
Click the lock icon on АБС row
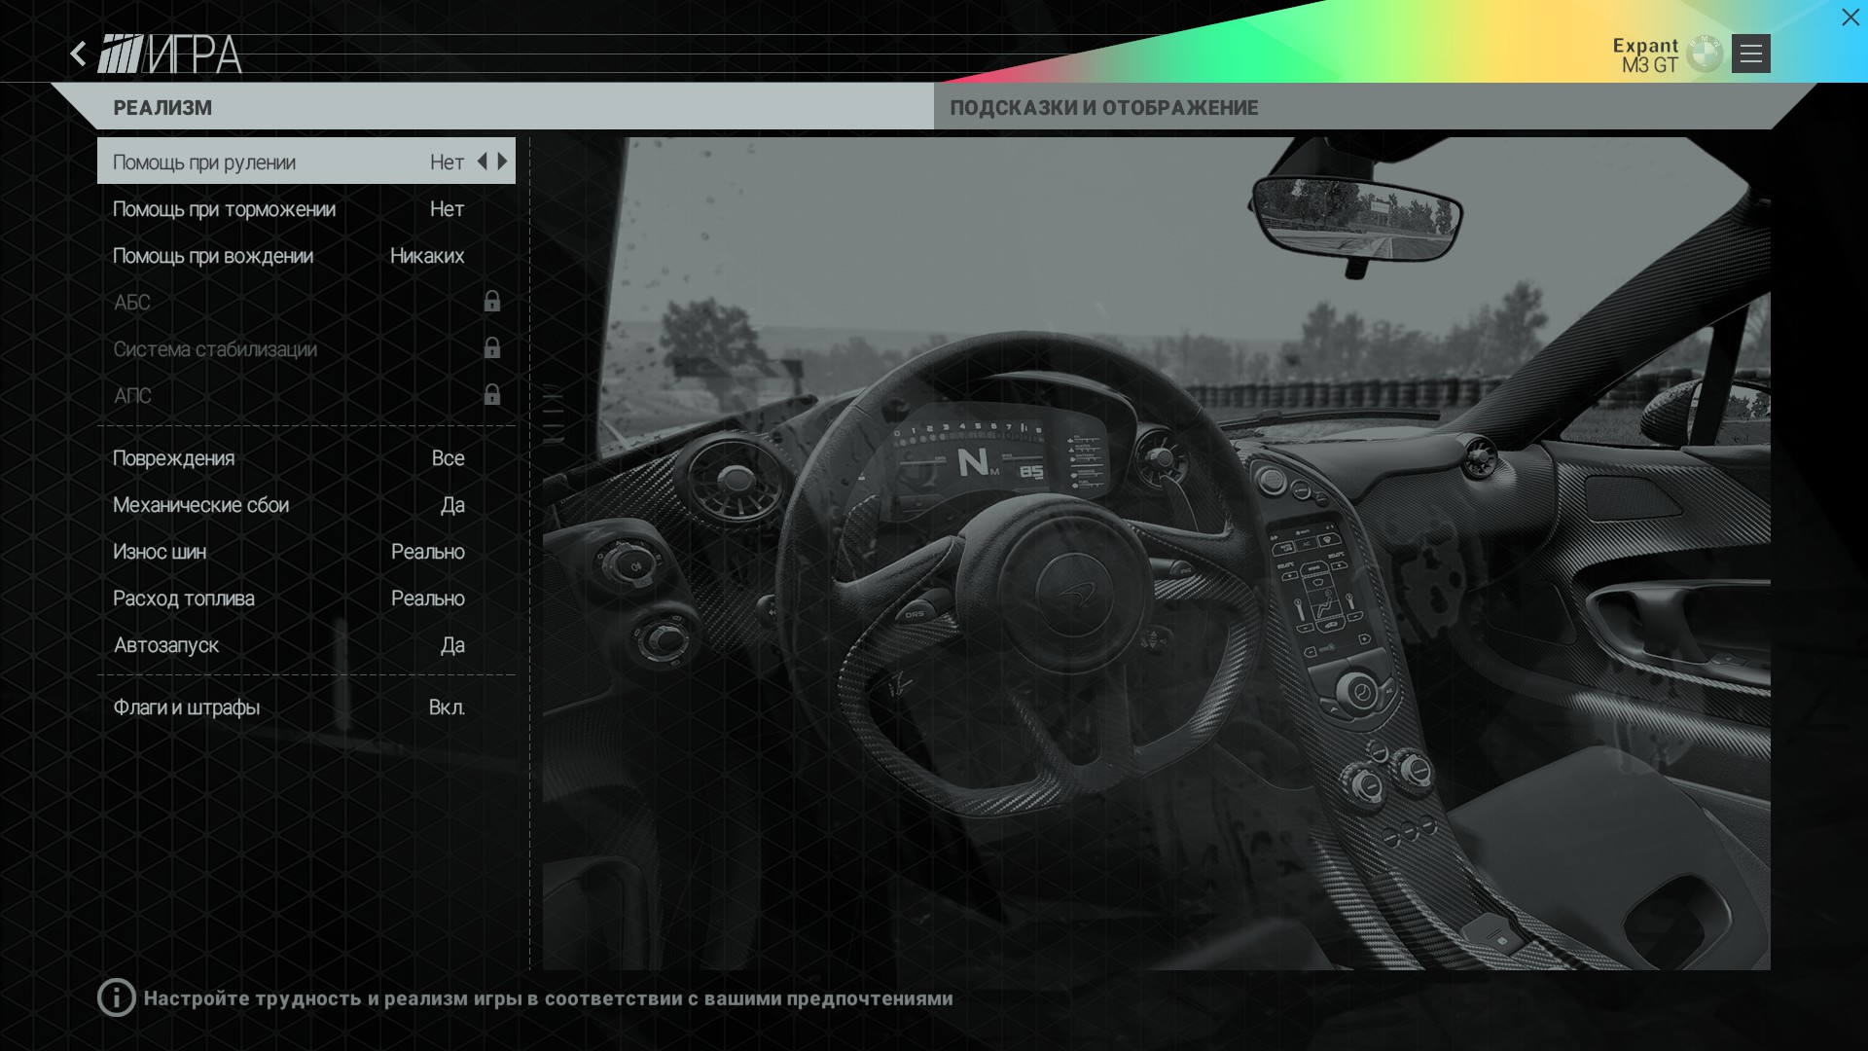click(x=492, y=302)
